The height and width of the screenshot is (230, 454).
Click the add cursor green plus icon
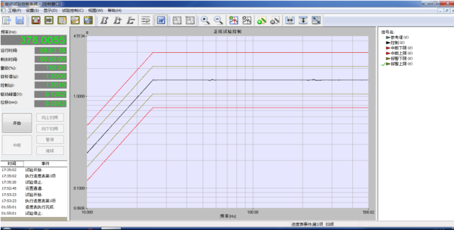tap(261, 20)
